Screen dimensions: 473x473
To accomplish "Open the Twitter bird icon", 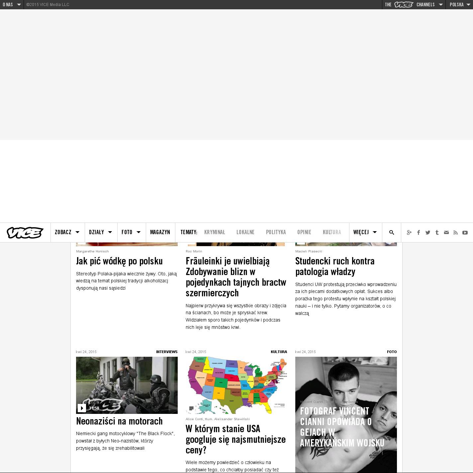I will click(428, 233).
